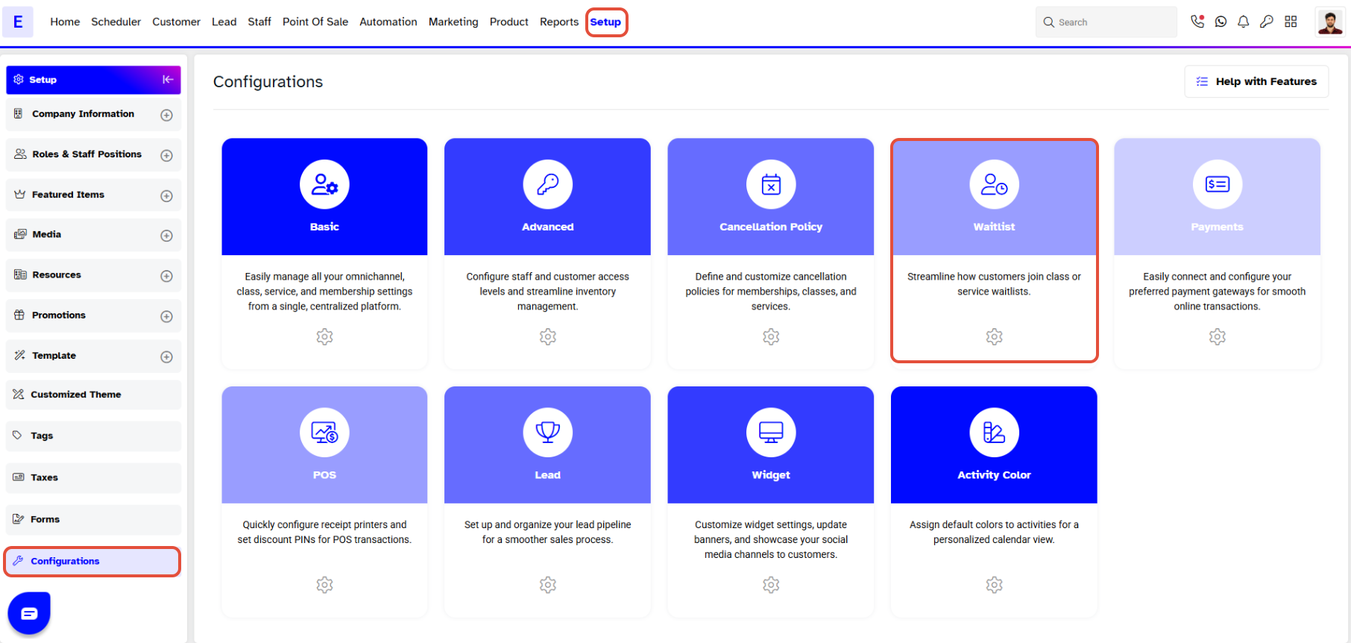Image resolution: width=1351 pixels, height=643 pixels.
Task: Open the Waitlist settings gear icon
Action: point(994,336)
